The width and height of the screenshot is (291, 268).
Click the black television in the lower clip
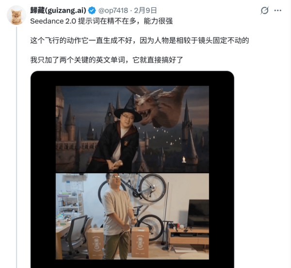pos(198,214)
